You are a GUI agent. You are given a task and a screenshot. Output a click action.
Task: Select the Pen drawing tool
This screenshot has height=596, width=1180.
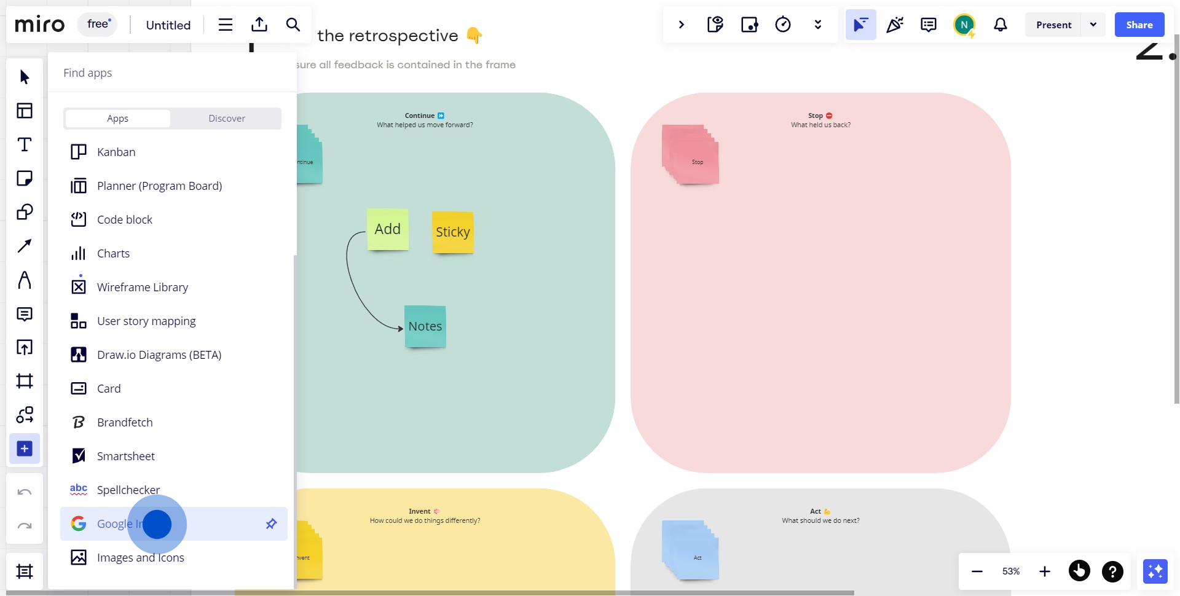(25, 280)
